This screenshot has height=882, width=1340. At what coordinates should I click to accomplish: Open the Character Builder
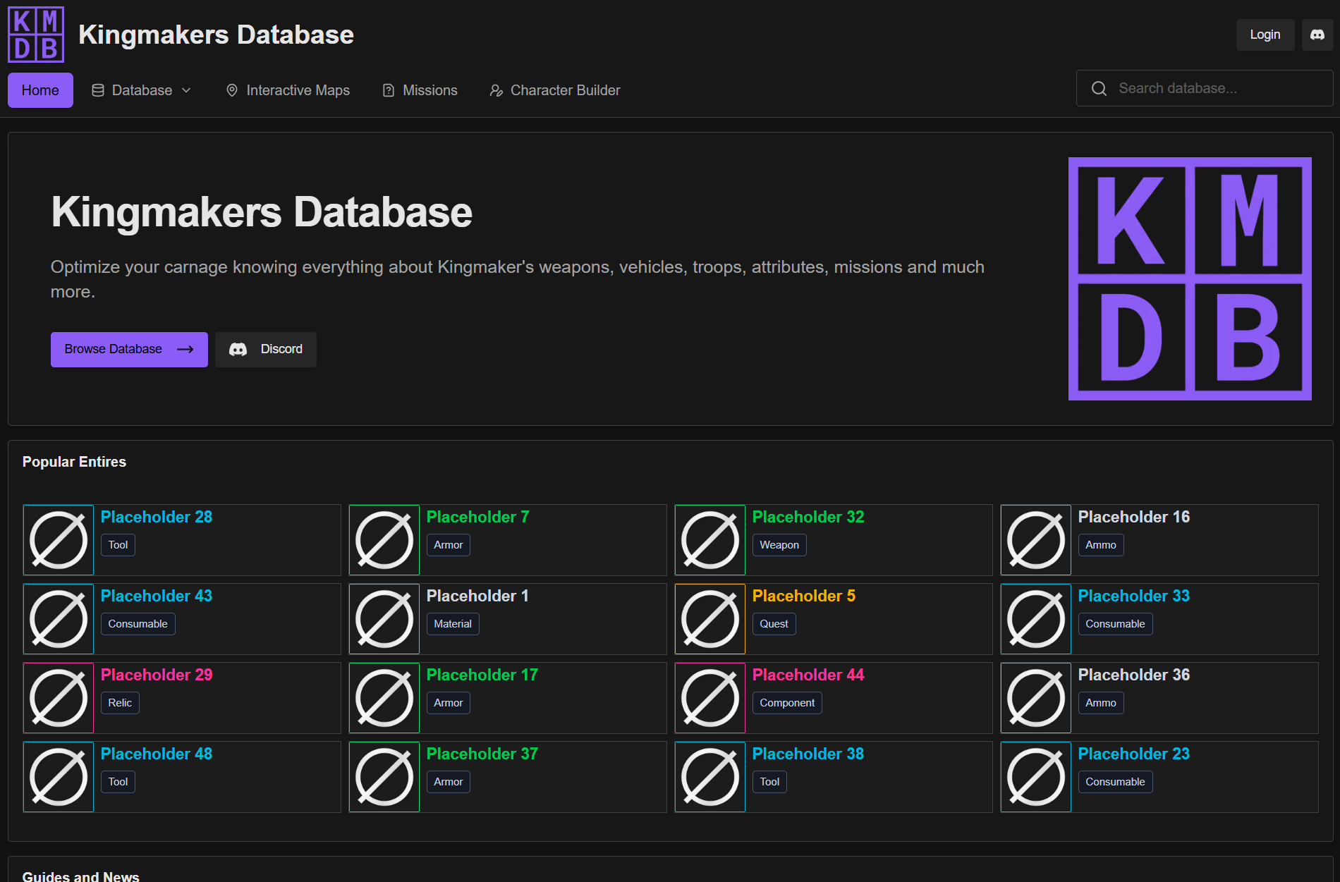[x=555, y=90]
